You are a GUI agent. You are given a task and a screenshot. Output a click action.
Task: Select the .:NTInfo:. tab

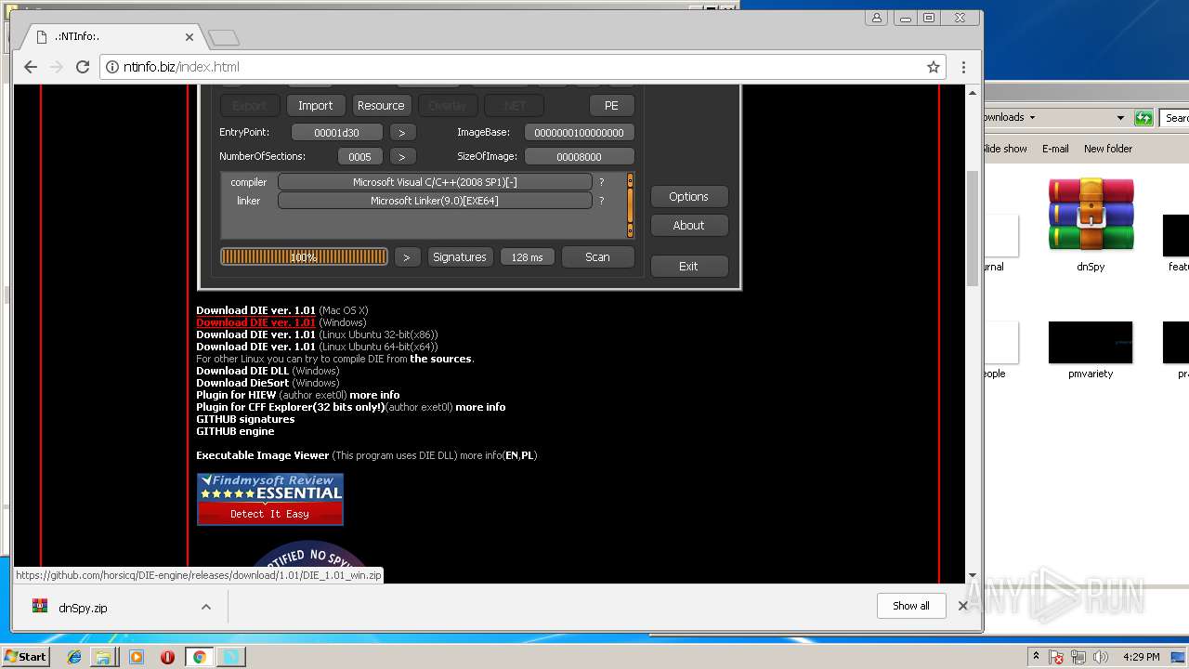111,37
